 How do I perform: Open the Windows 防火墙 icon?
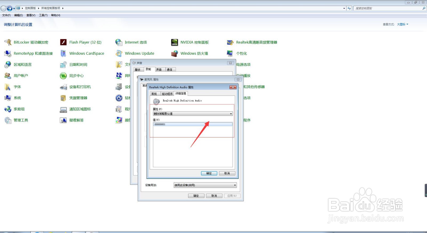pyautogui.click(x=175, y=53)
